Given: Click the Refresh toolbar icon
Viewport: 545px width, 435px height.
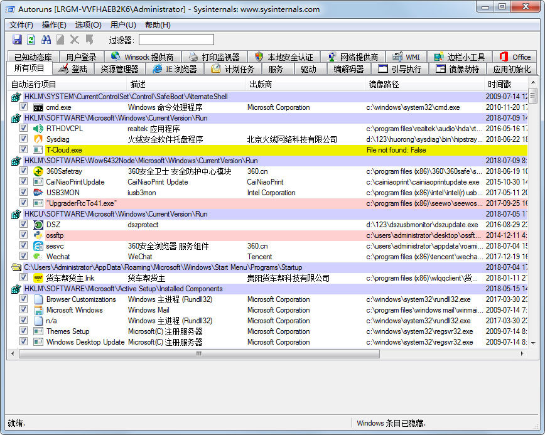Looking at the screenshot, I should pos(31,40).
